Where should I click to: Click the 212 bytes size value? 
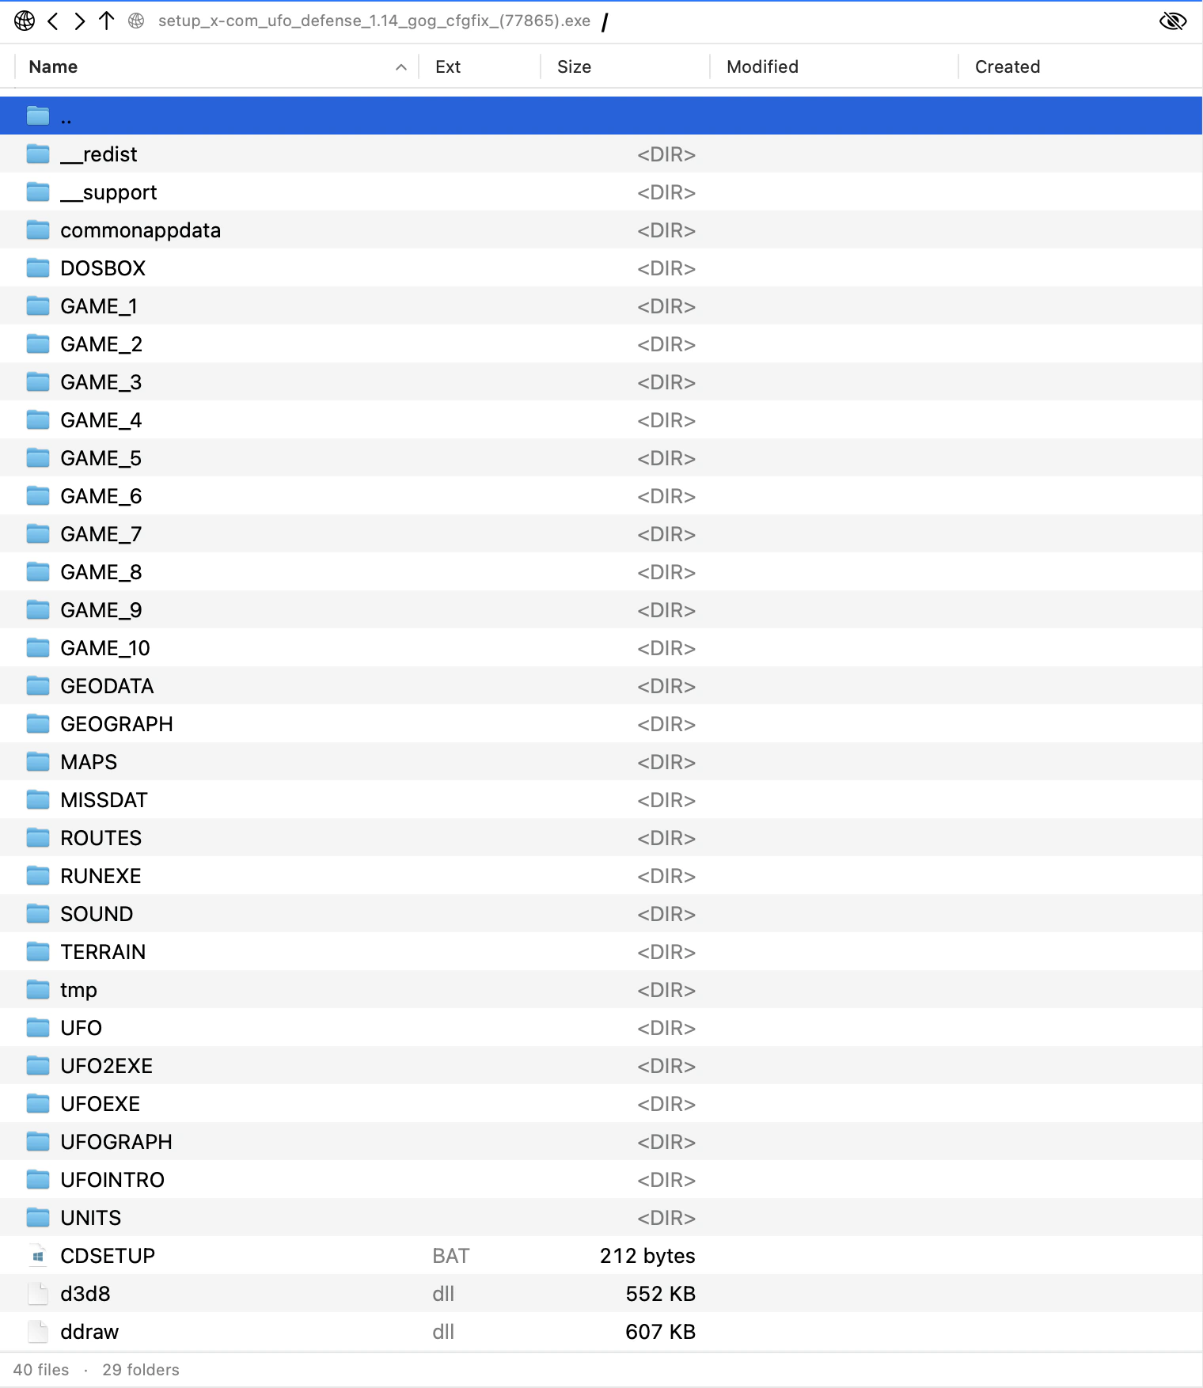tap(647, 1256)
